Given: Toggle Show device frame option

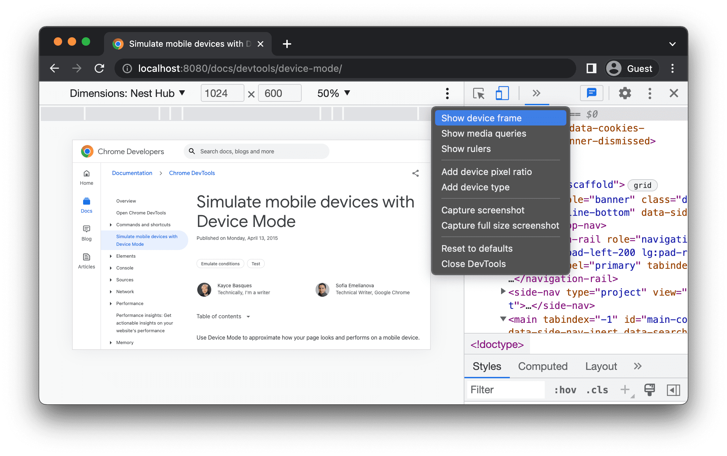Looking at the screenshot, I should coord(499,118).
